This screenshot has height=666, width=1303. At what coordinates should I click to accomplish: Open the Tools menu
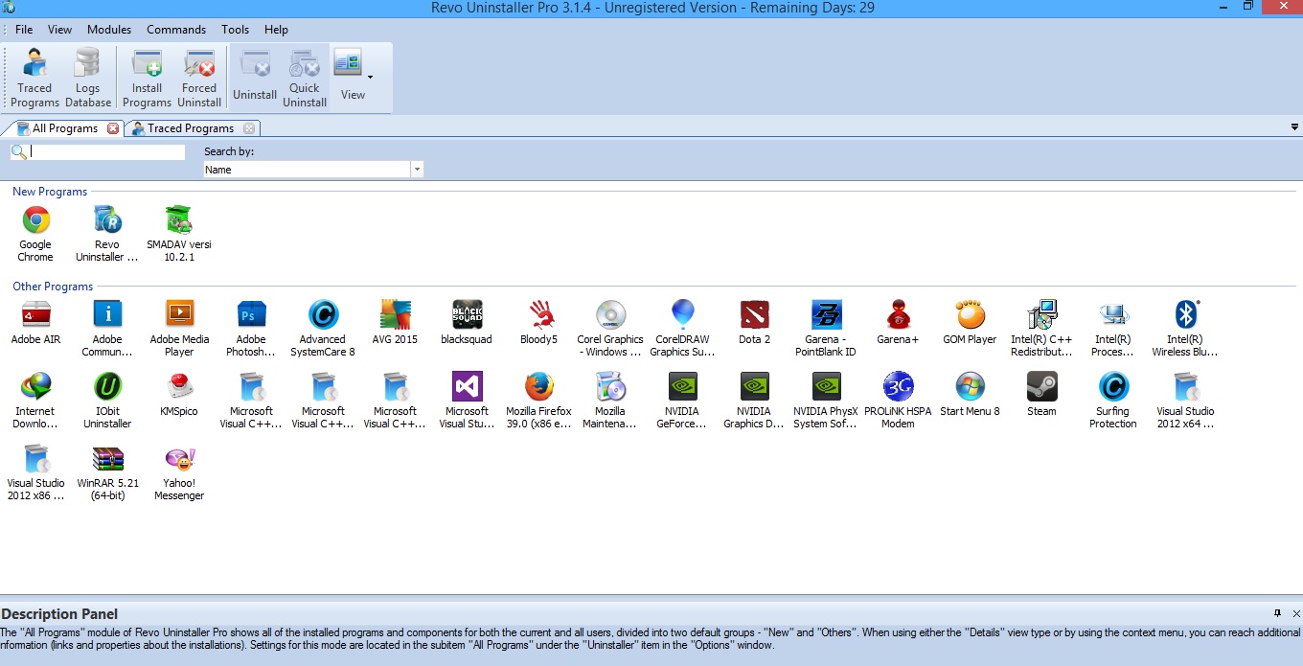(236, 30)
